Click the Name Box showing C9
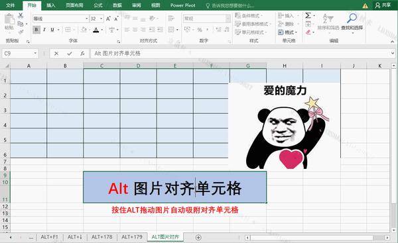Image resolution: width=398 pixels, height=243 pixels. [21, 54]
